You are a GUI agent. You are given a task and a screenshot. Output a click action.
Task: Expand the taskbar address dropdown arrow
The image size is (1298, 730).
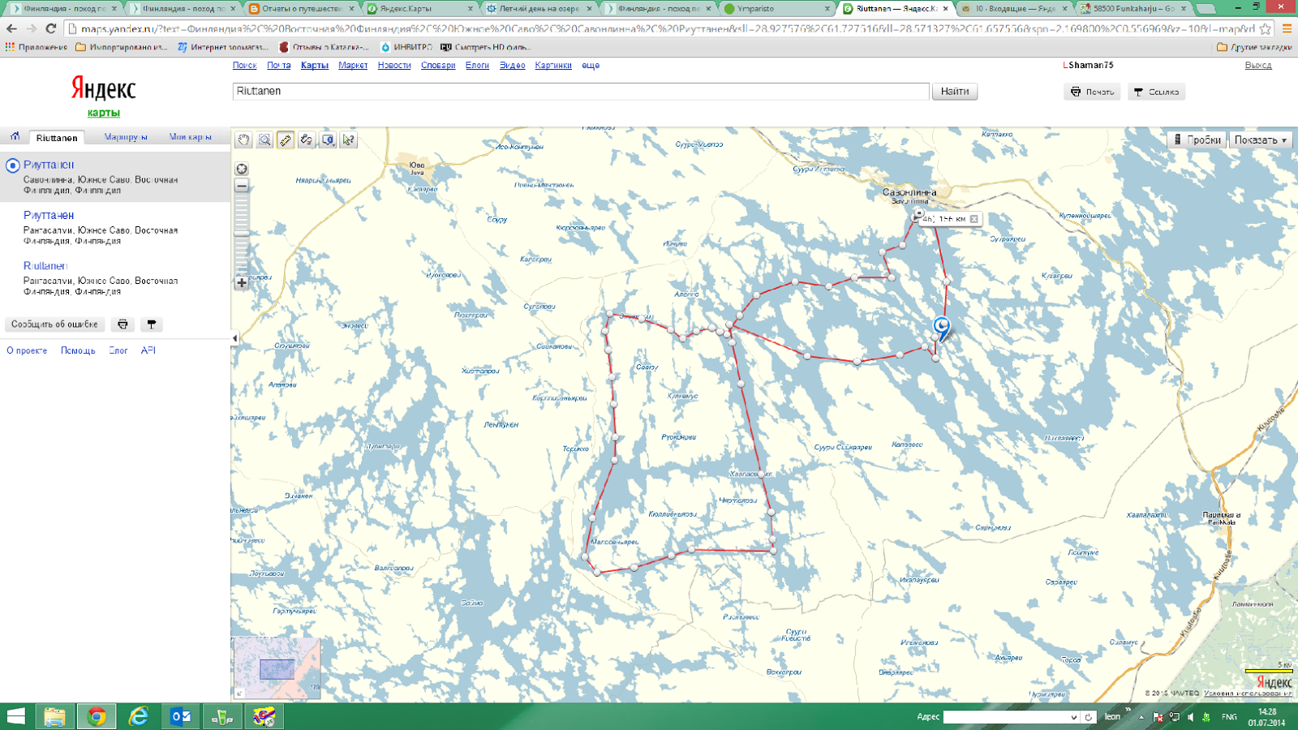pyautogui.click(x=1074, y=717)
